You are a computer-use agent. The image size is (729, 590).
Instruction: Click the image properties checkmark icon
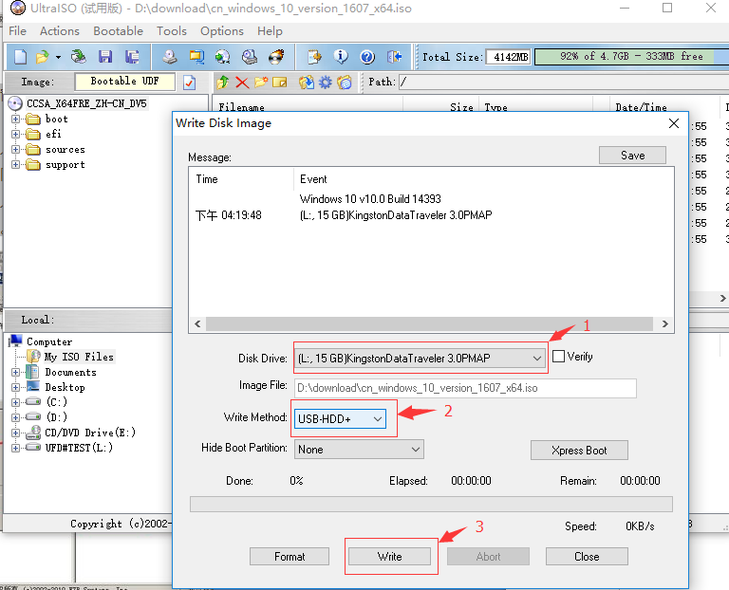(x=189, y=83)
